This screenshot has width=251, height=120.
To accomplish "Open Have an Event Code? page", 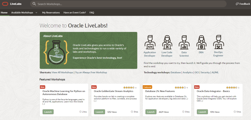I will (75, 13).
